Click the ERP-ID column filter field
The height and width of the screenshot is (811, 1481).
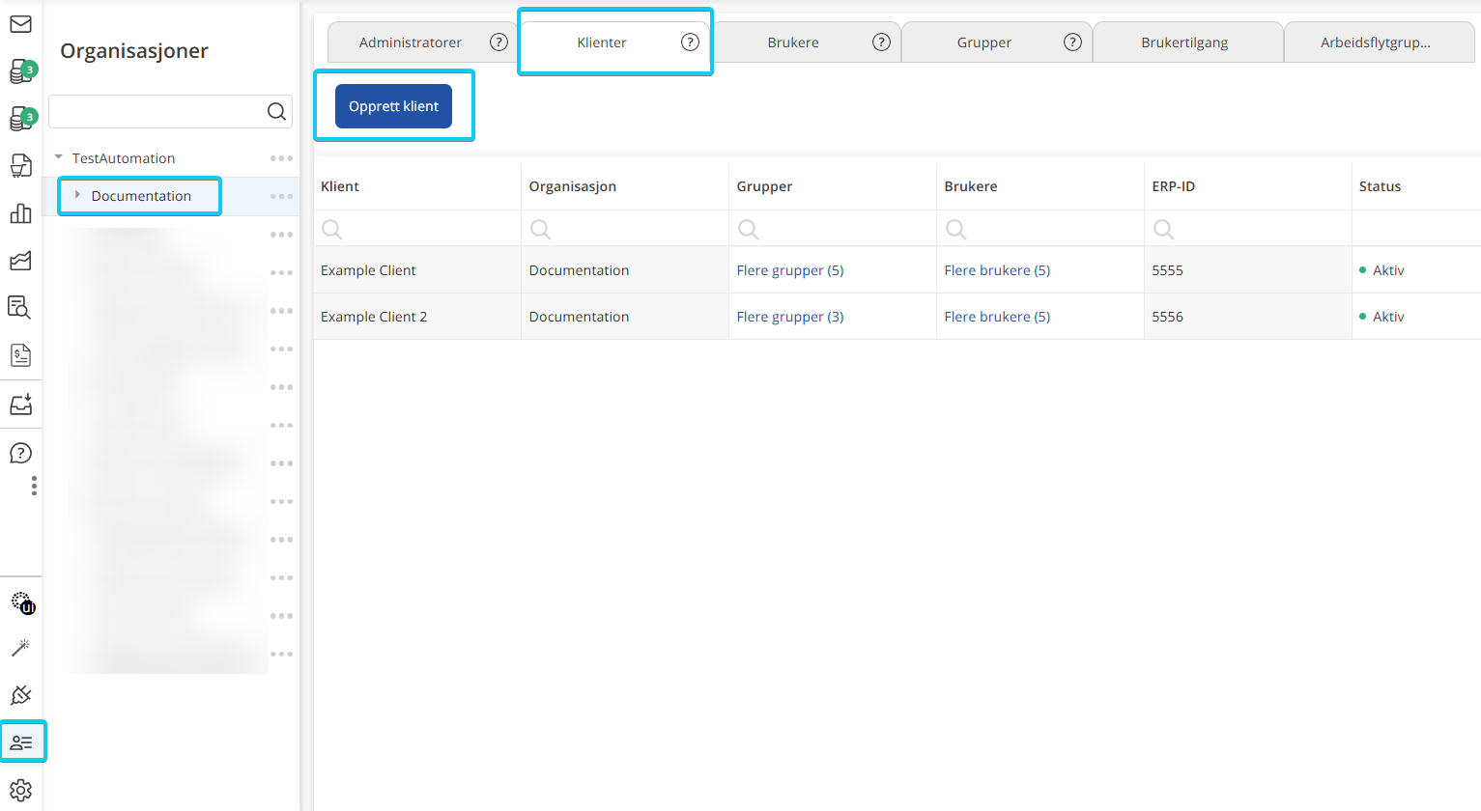(1248, 229)
